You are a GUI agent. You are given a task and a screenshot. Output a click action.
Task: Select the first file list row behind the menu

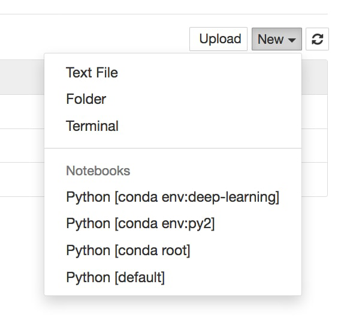point(22,112)
